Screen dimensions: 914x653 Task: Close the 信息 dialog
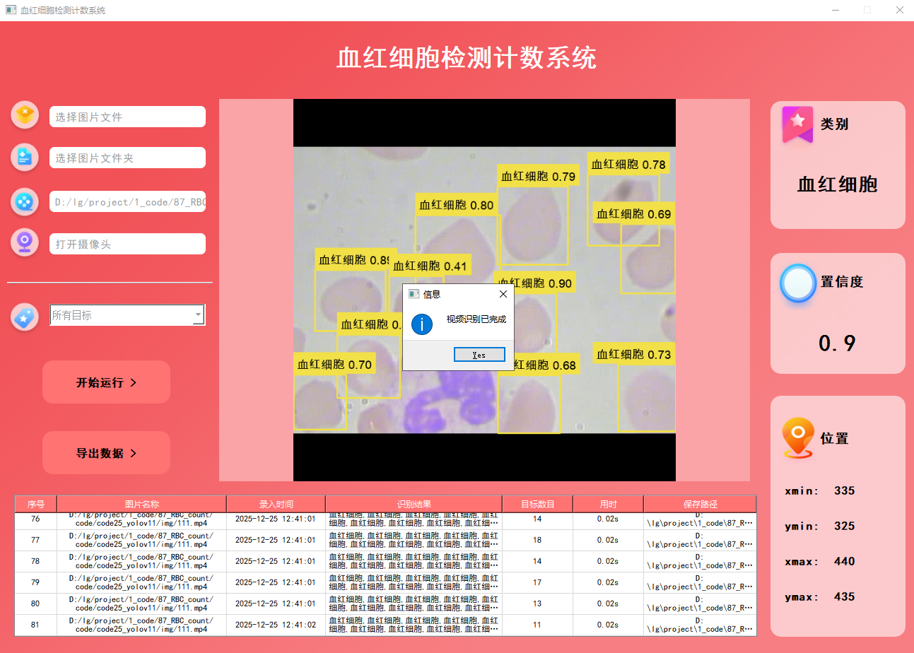tap(503, 294)
